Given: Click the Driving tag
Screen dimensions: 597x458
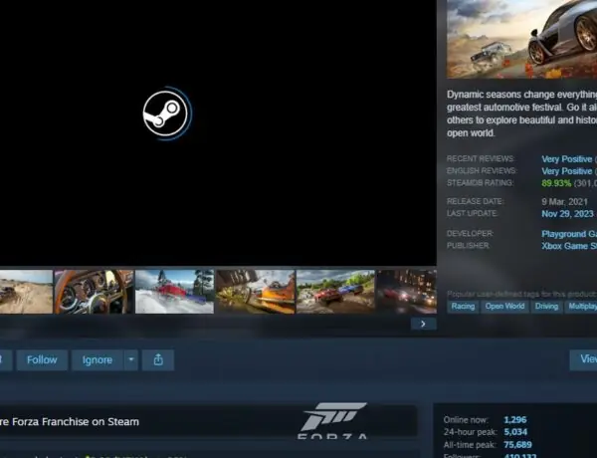Looking at the screenshot, I should (546, 307).
